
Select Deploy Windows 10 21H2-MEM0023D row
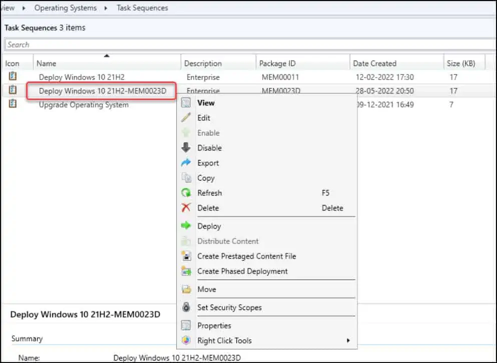point(249,91)
